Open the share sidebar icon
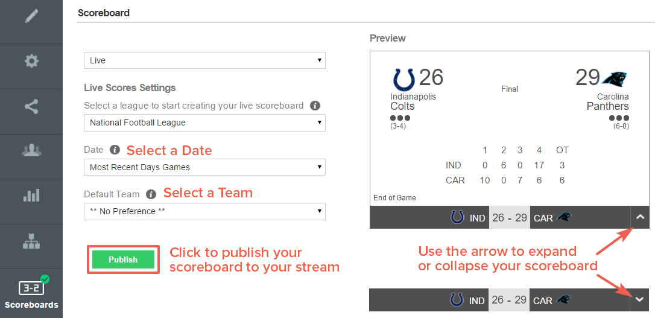Image resolution: width=655 pixels, height=318 pixels. point(31,107)
